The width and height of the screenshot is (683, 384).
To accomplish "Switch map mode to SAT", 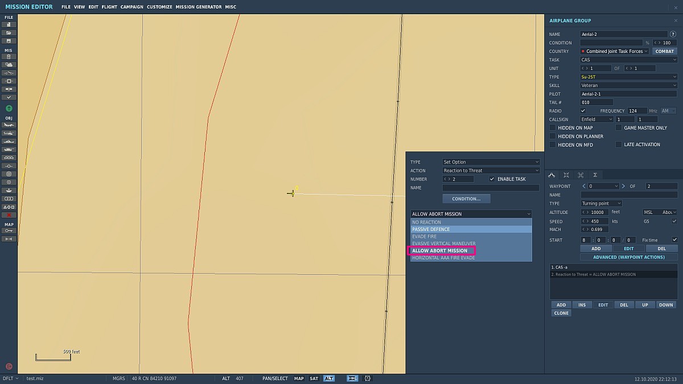I will pyautogui.click(x=314, y=378).
